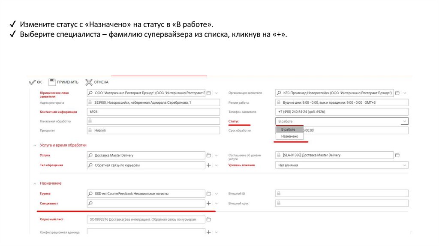Click the SC-0892816 Опросный лист value
The image size is (439, 246).
click(x=143, y=219)
